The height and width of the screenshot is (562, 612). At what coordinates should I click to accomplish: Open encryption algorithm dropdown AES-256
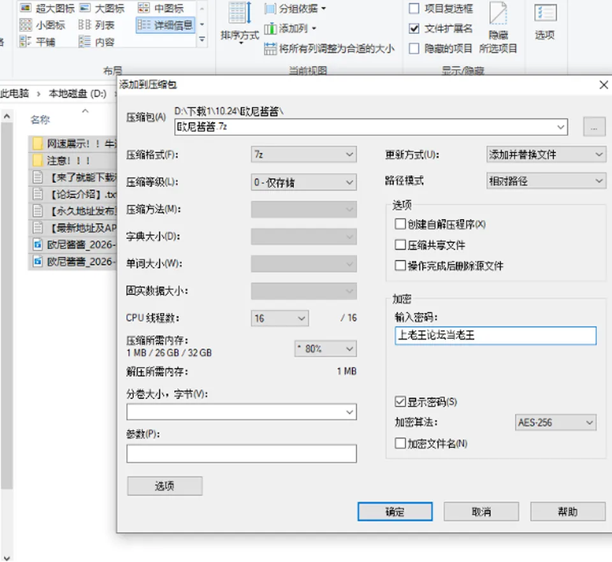555,422
